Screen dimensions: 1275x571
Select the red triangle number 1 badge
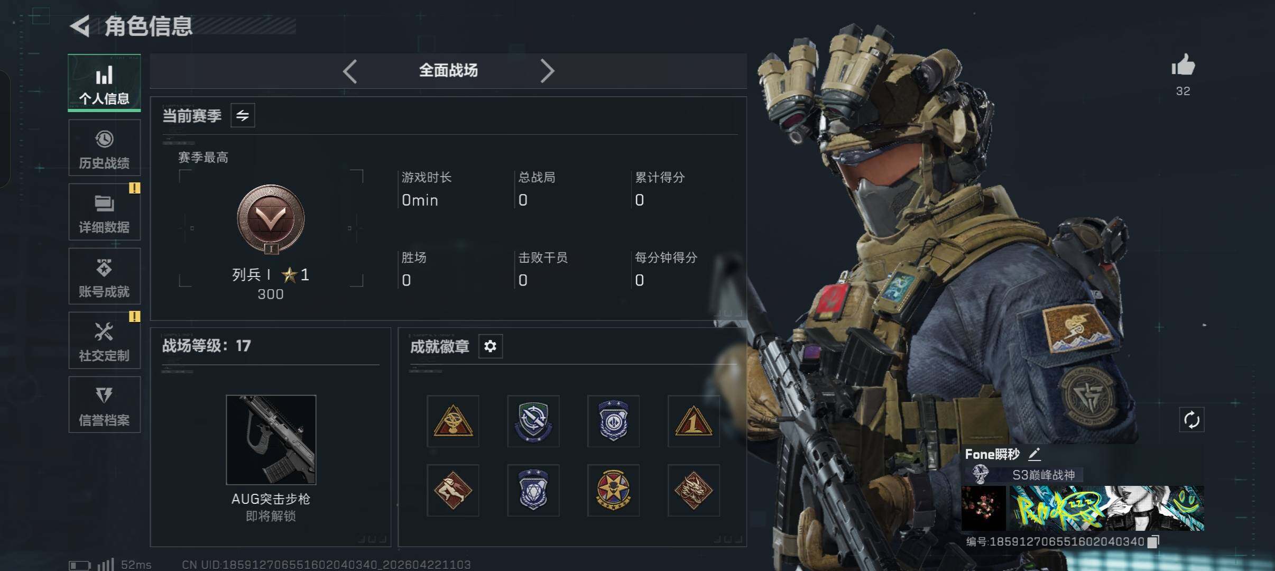click(694, 421)
